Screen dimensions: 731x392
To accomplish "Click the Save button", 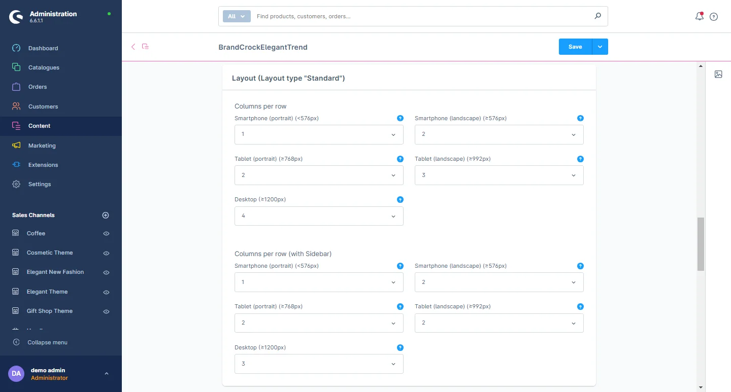I will [x=575, y=47].
